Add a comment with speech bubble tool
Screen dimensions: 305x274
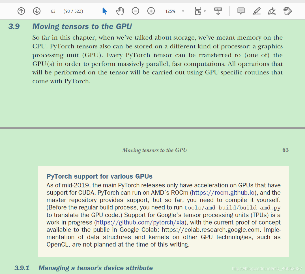(x=241, y=11)
